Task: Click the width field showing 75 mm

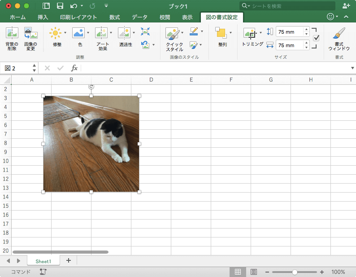Action: (x=290, y=45)
